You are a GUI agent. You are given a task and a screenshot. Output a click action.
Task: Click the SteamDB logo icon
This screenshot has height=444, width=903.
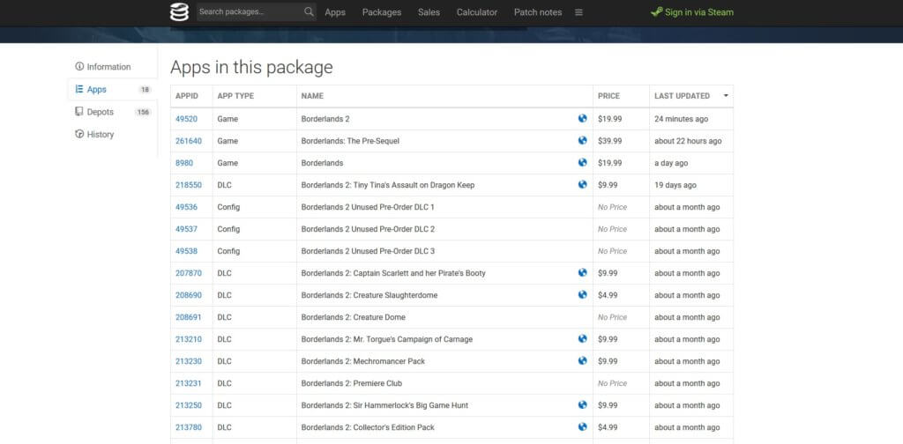(x=179, y=12)
